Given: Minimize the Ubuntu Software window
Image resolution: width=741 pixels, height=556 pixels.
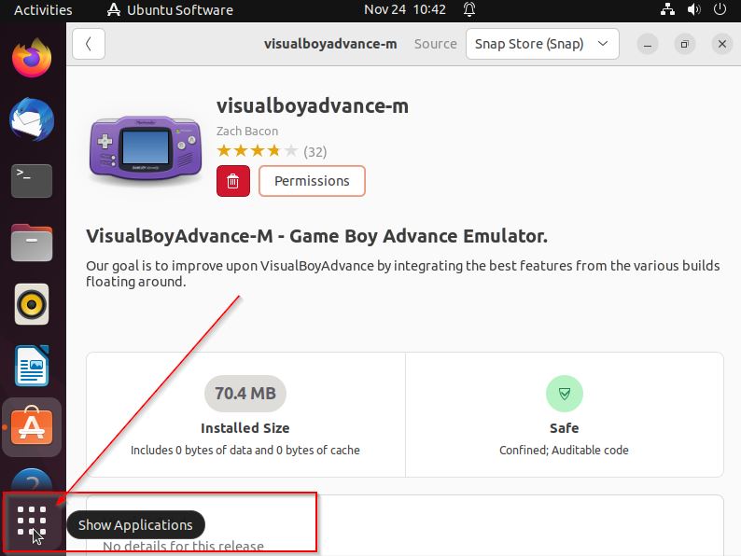Looking at the screenshot, I should [648, 45].
